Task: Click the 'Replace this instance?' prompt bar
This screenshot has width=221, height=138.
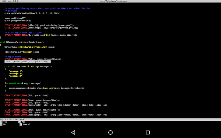Action: (x=110, y=119)
